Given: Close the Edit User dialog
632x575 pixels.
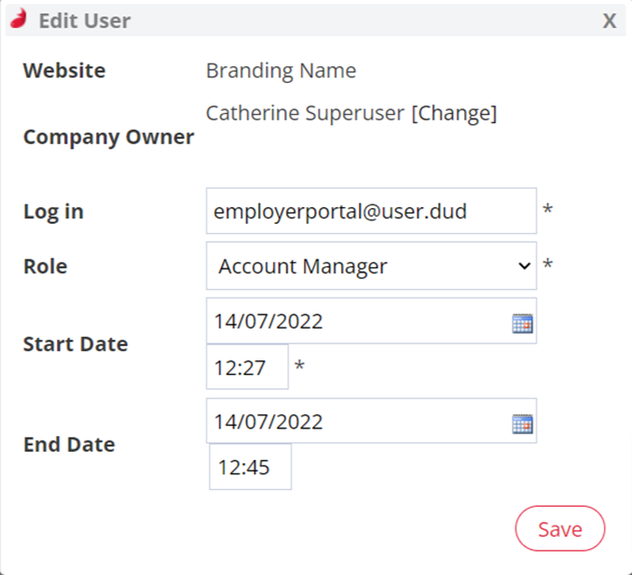Looking at the screenshot, I should (610, 21).
